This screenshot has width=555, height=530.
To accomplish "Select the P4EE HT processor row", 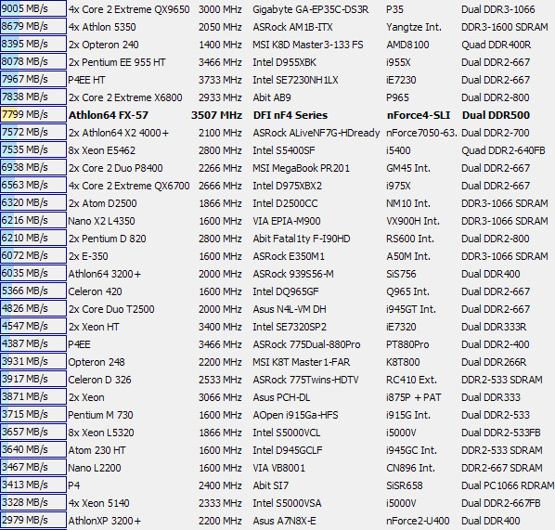I will click(x=277, y=80).
